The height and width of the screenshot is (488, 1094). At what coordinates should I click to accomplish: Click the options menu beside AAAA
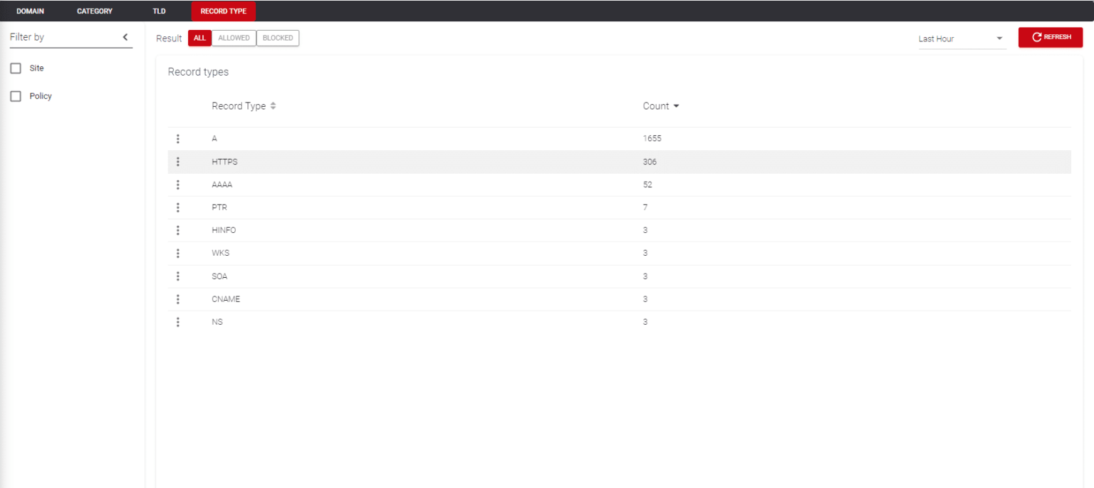178,185
